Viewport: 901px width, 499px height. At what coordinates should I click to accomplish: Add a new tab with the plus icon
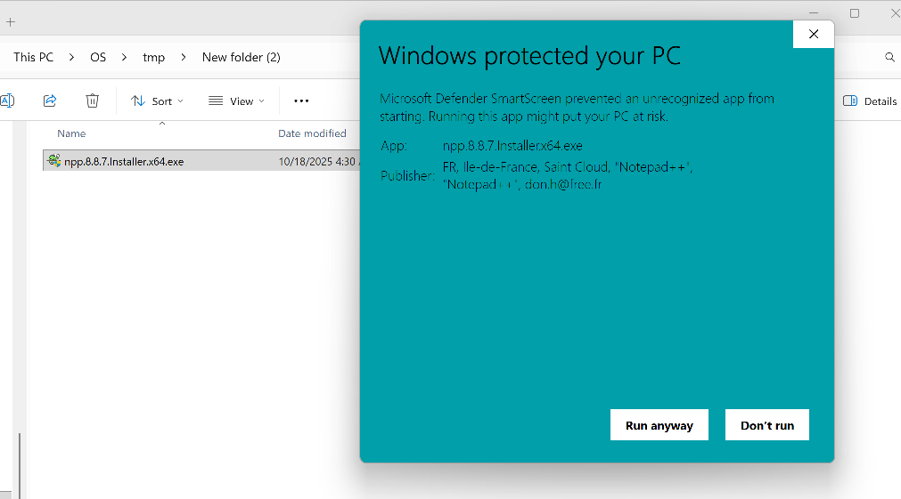tap(11, 21)
